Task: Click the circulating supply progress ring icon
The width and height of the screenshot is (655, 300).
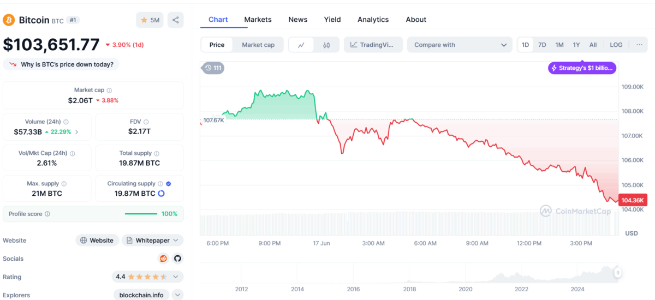Action: 162,194
